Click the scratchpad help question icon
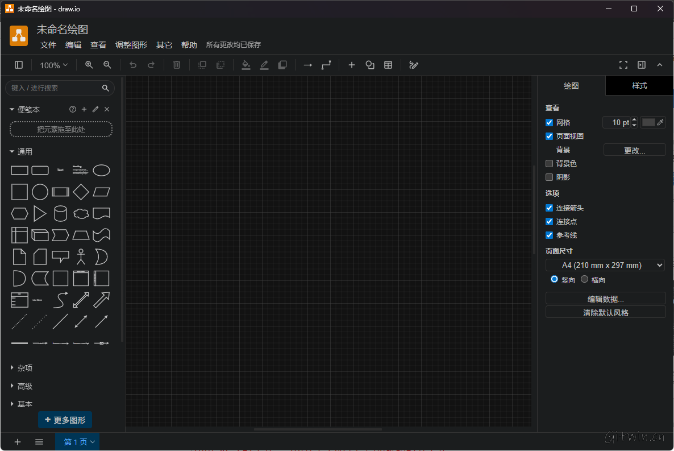This screenshot has height=451, width=674. tap(73, 109)
